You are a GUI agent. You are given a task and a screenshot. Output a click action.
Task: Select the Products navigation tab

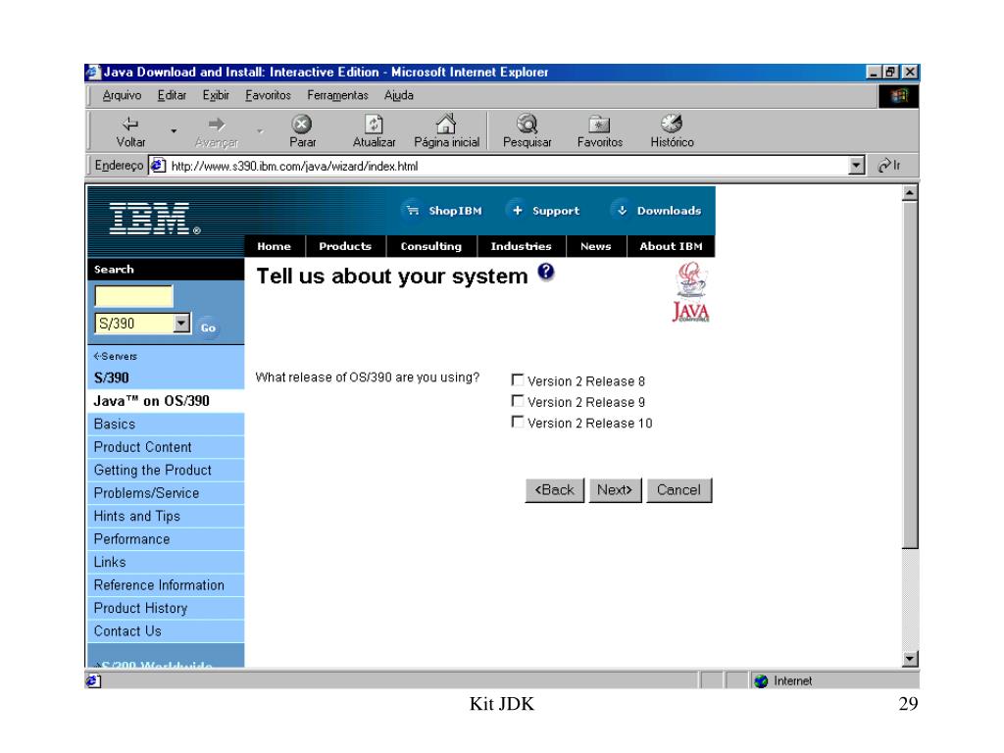(345, 246)
